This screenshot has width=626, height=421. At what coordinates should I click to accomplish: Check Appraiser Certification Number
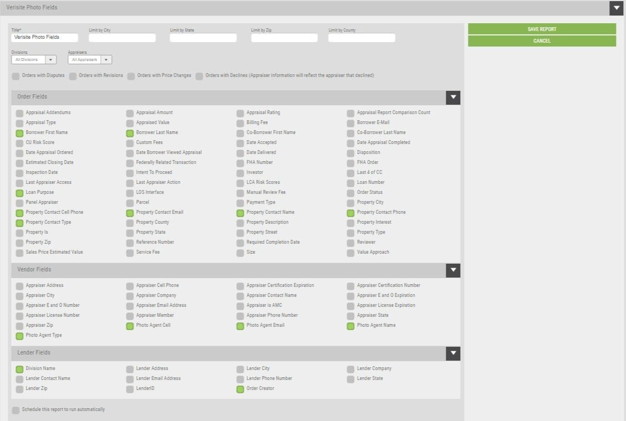click(350, 286)
